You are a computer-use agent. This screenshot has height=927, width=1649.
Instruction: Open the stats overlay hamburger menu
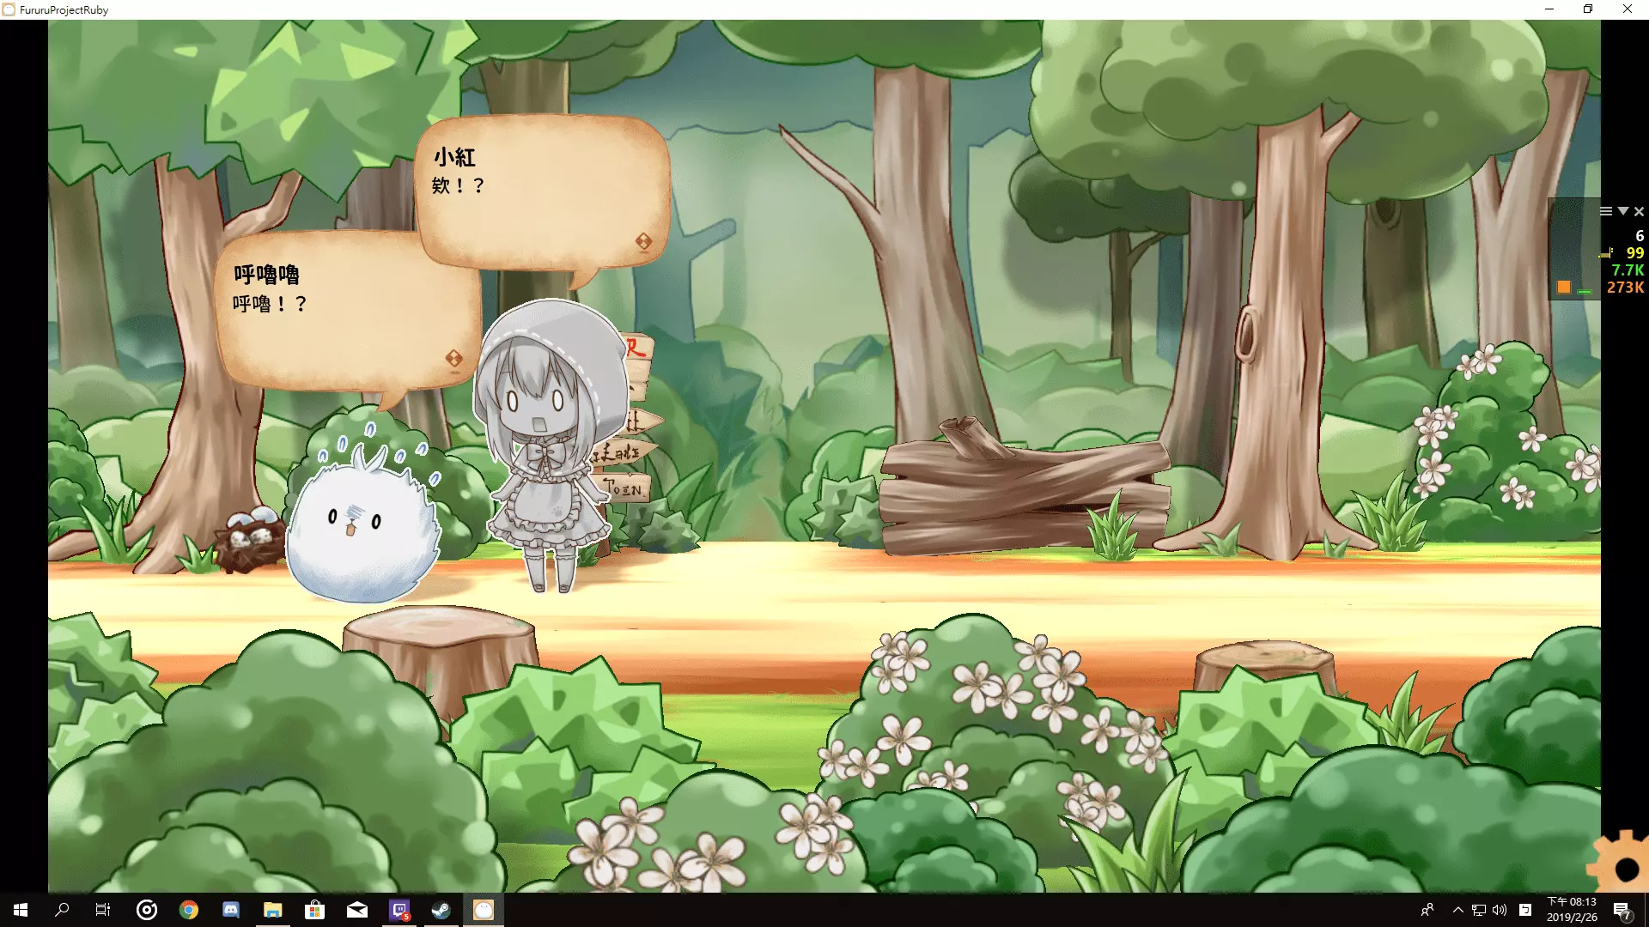tap(1605, 211)
